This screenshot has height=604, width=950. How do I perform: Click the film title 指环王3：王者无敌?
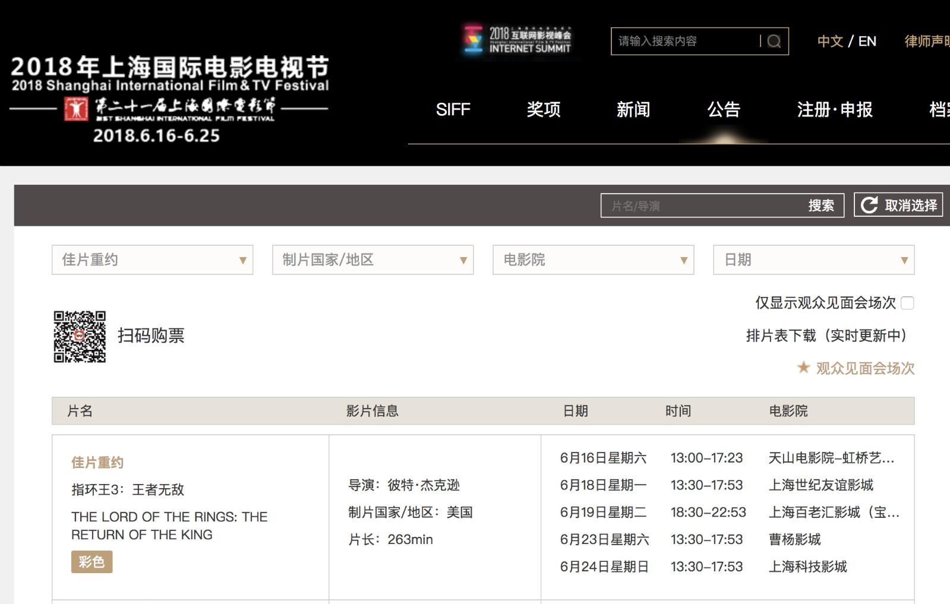(128, 489)
